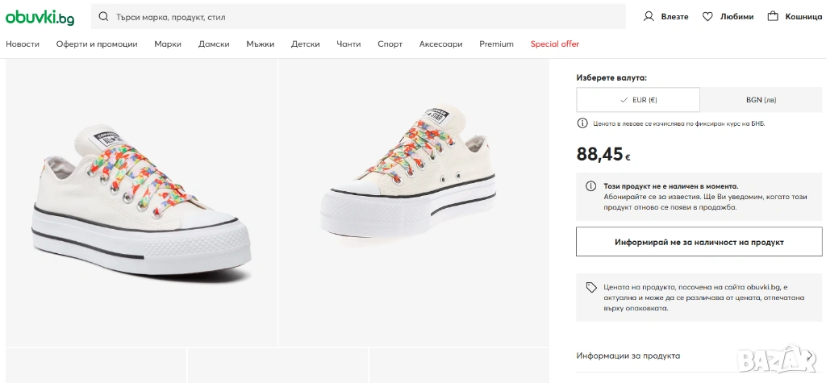
Task: Open the Special offer link
Action: point(555,44)
